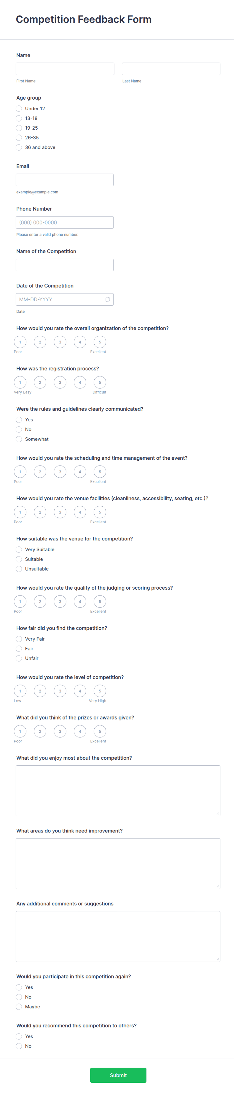234x1095 pixels.
Task: Rate venue facilities as 4
Action: coord(80,512)
